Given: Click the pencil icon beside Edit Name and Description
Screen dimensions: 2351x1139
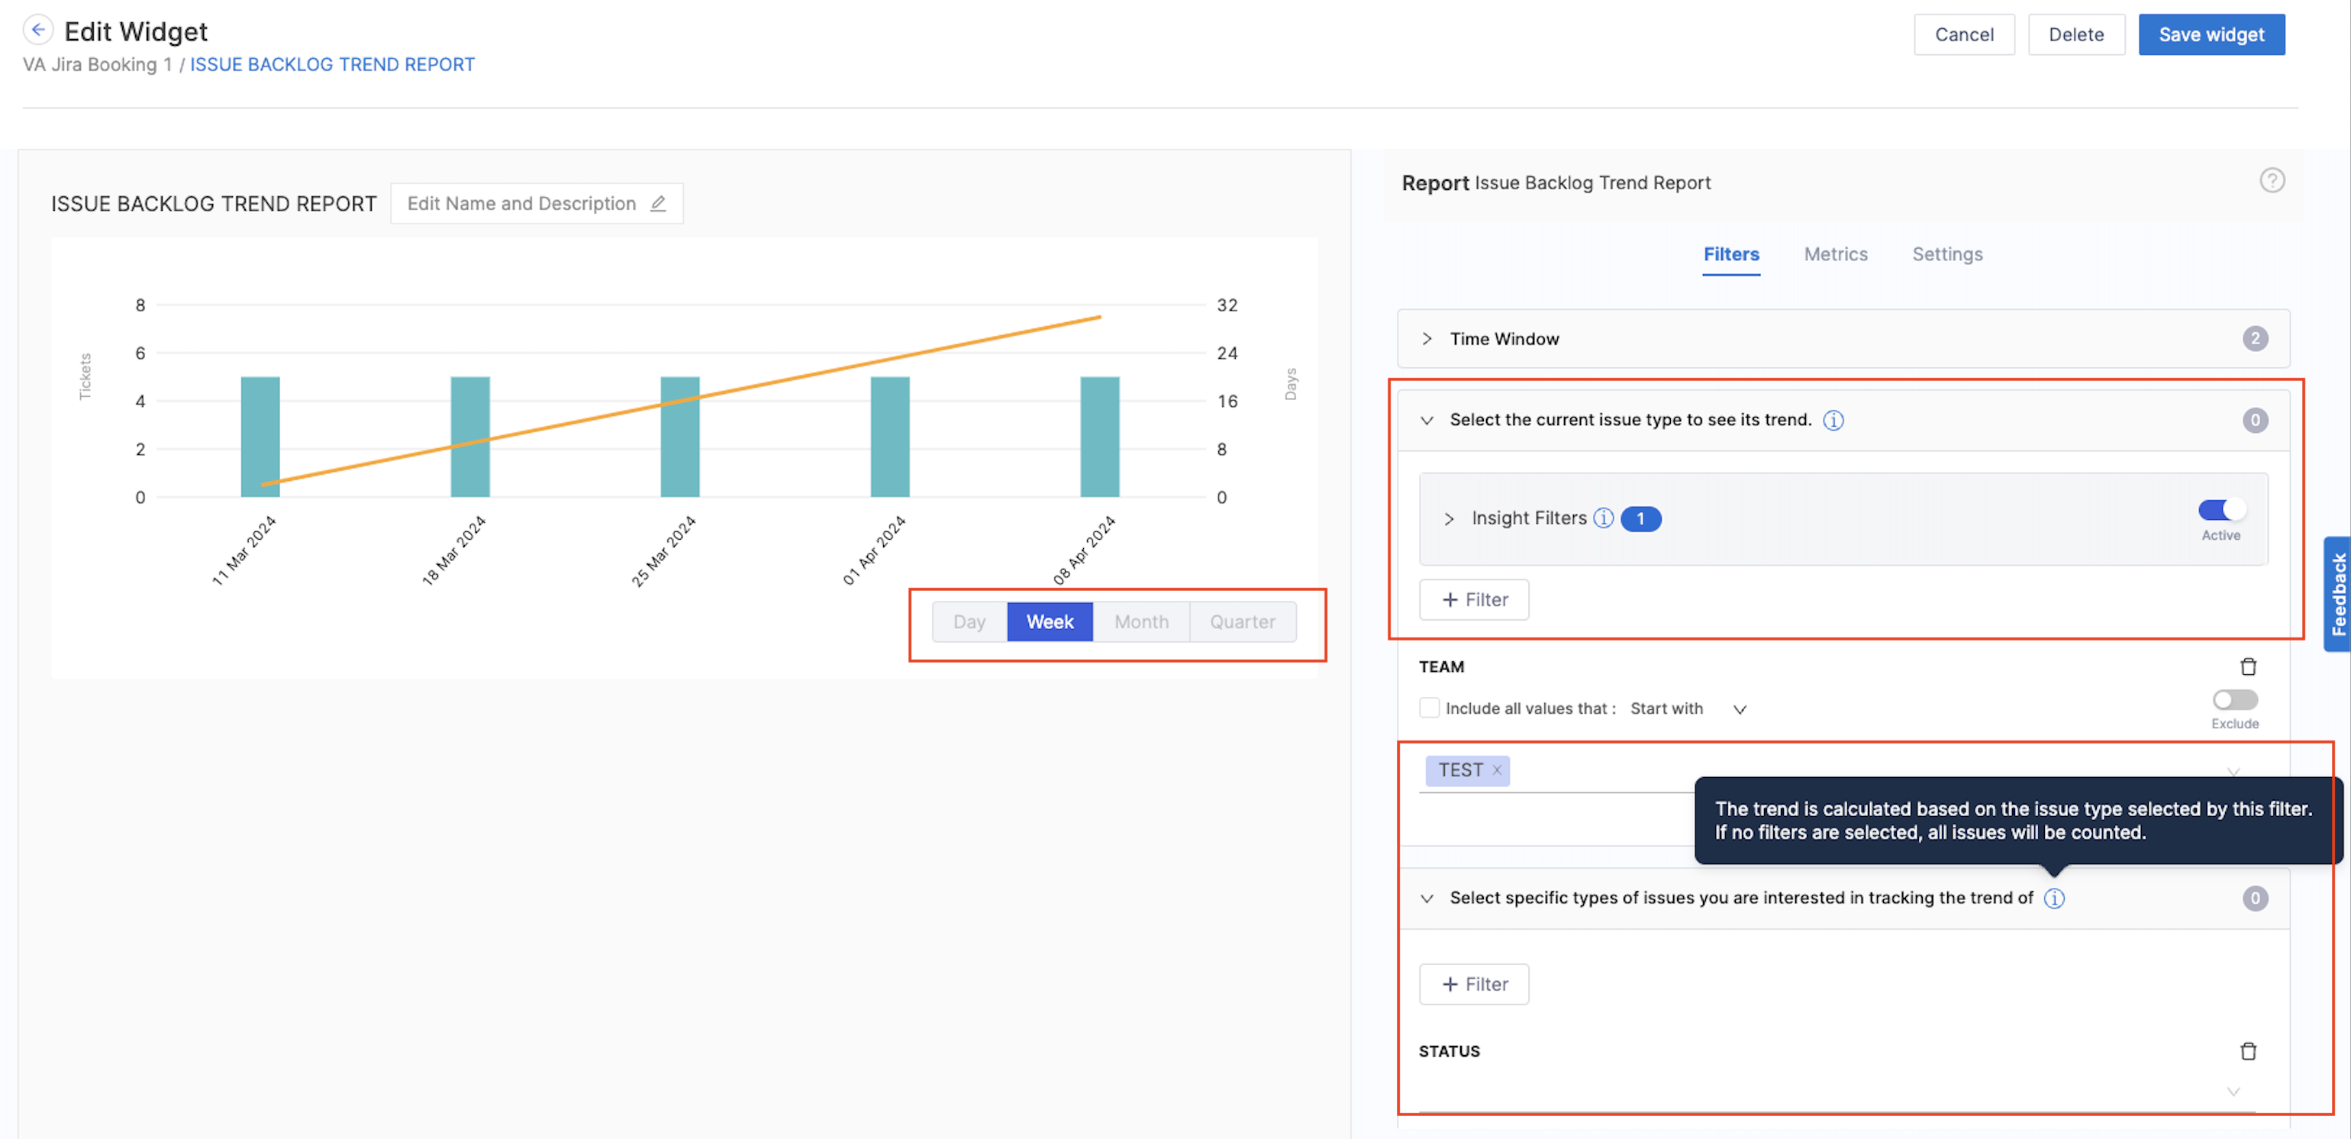Looking at the screenshot, I should click(x=657, y=204).
